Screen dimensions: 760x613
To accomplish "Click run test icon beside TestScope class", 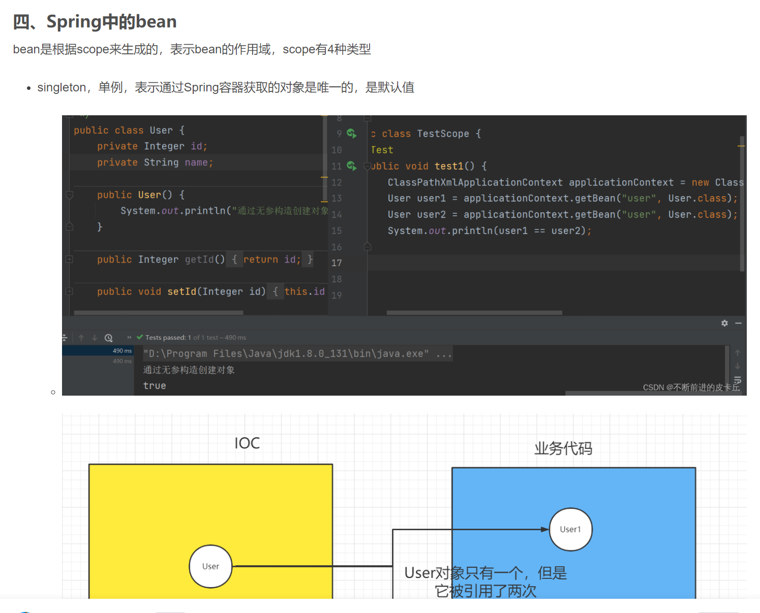I will point(351,134).
